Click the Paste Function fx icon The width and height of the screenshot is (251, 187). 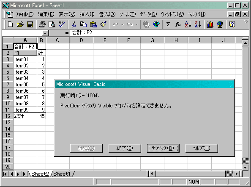point(178,24)
